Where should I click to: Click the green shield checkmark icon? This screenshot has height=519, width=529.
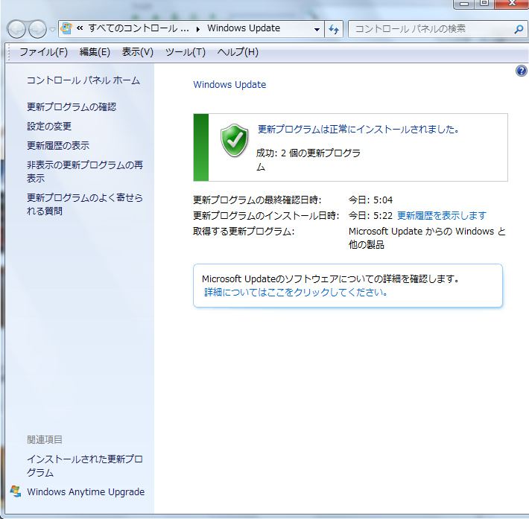coord(235,140)
